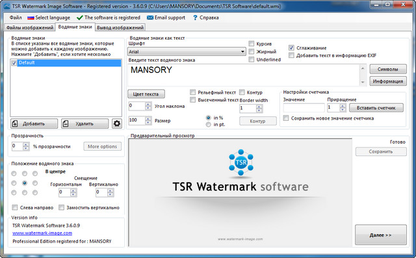Select center watermark position radio

25,183
